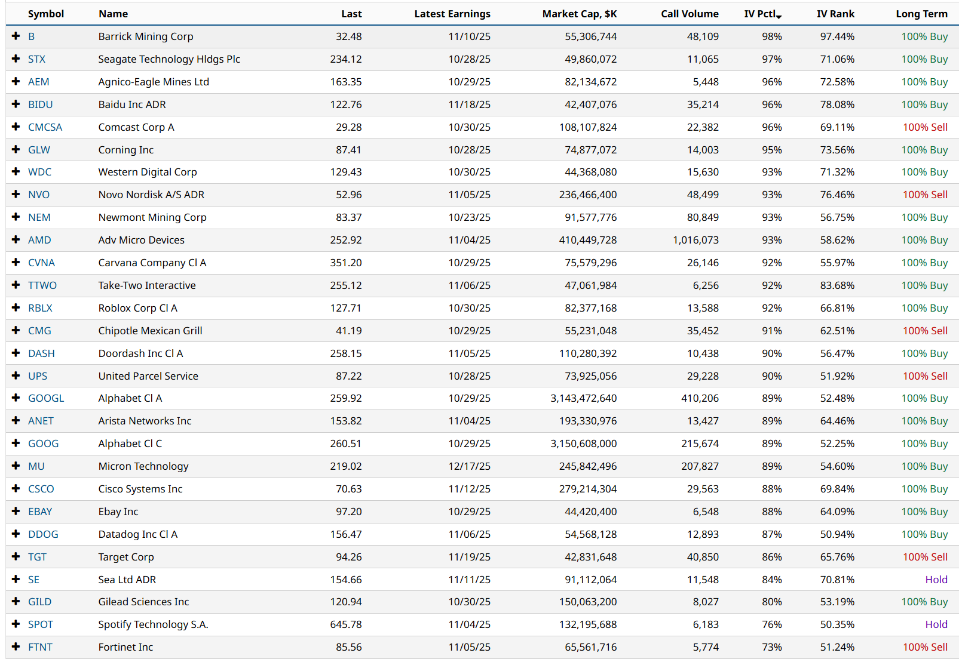
Task: Expand the Cisco CSCO row
Action: [x=16, y=489]
